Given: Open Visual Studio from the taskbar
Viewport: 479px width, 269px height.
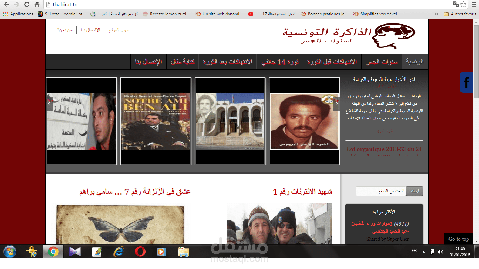Looking at the screenshot, I should [75, 251].
